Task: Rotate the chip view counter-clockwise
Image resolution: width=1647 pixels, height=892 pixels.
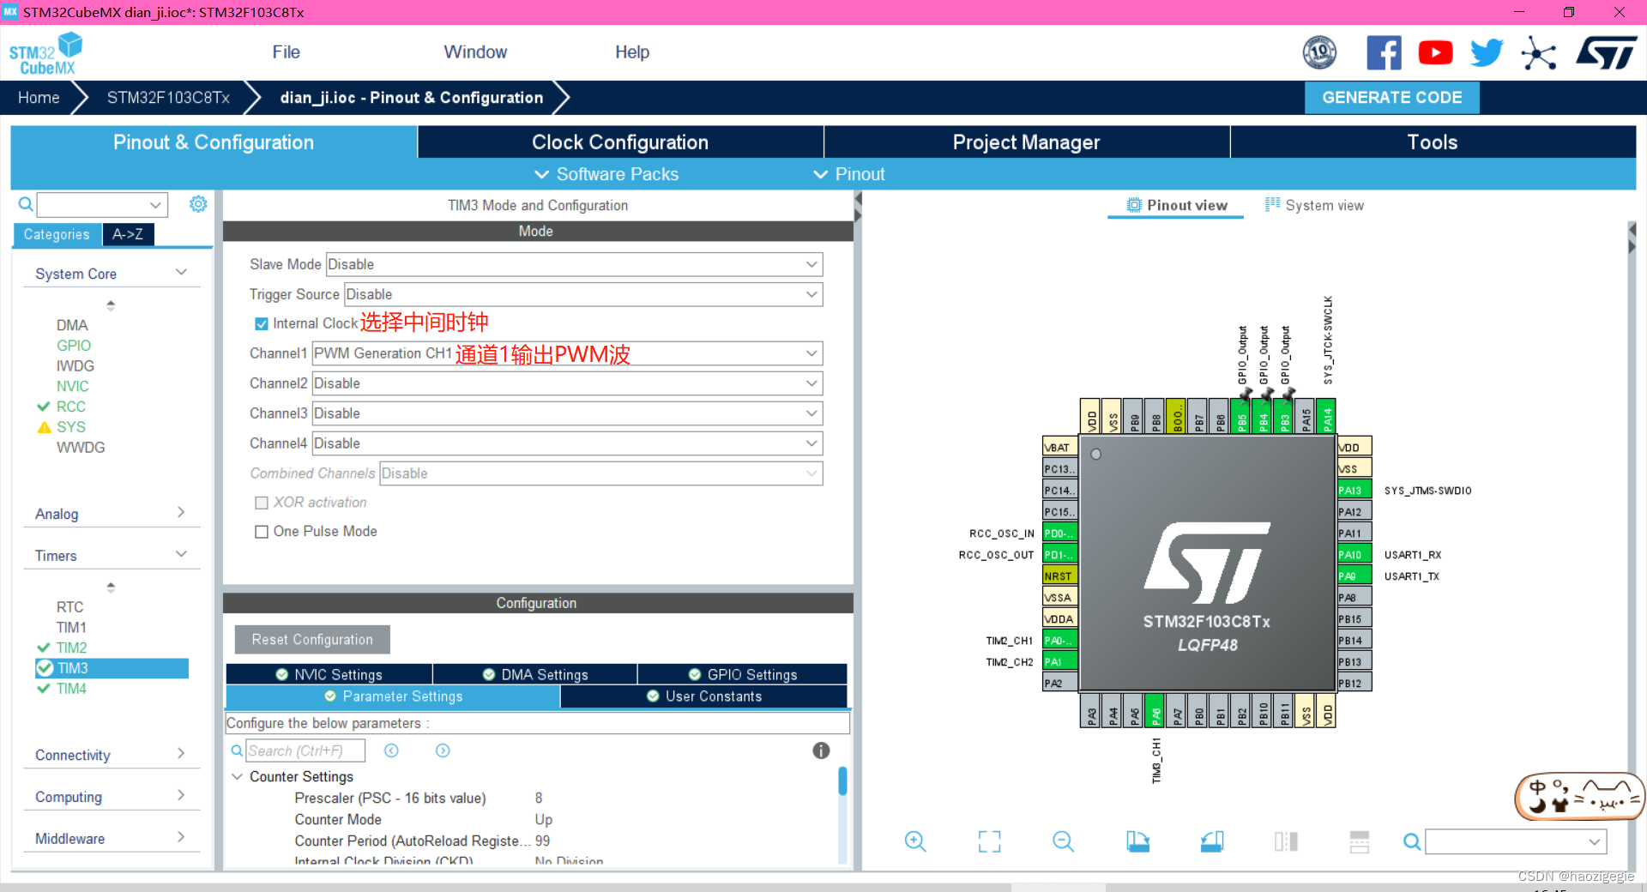Action: (x=1212, y=841)
